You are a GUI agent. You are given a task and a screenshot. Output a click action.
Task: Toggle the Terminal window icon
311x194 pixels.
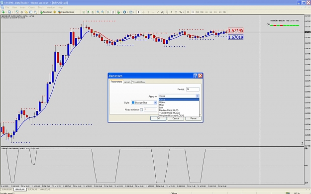[31, 12]
